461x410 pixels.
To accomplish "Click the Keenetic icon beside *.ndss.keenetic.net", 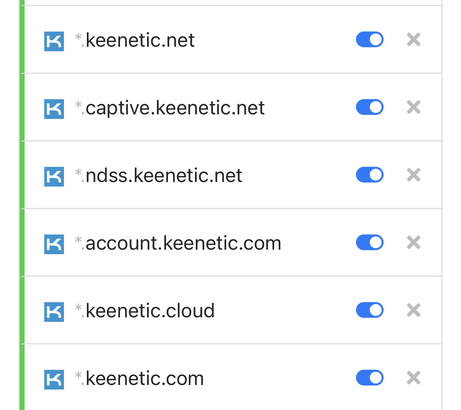I will 54,176.
